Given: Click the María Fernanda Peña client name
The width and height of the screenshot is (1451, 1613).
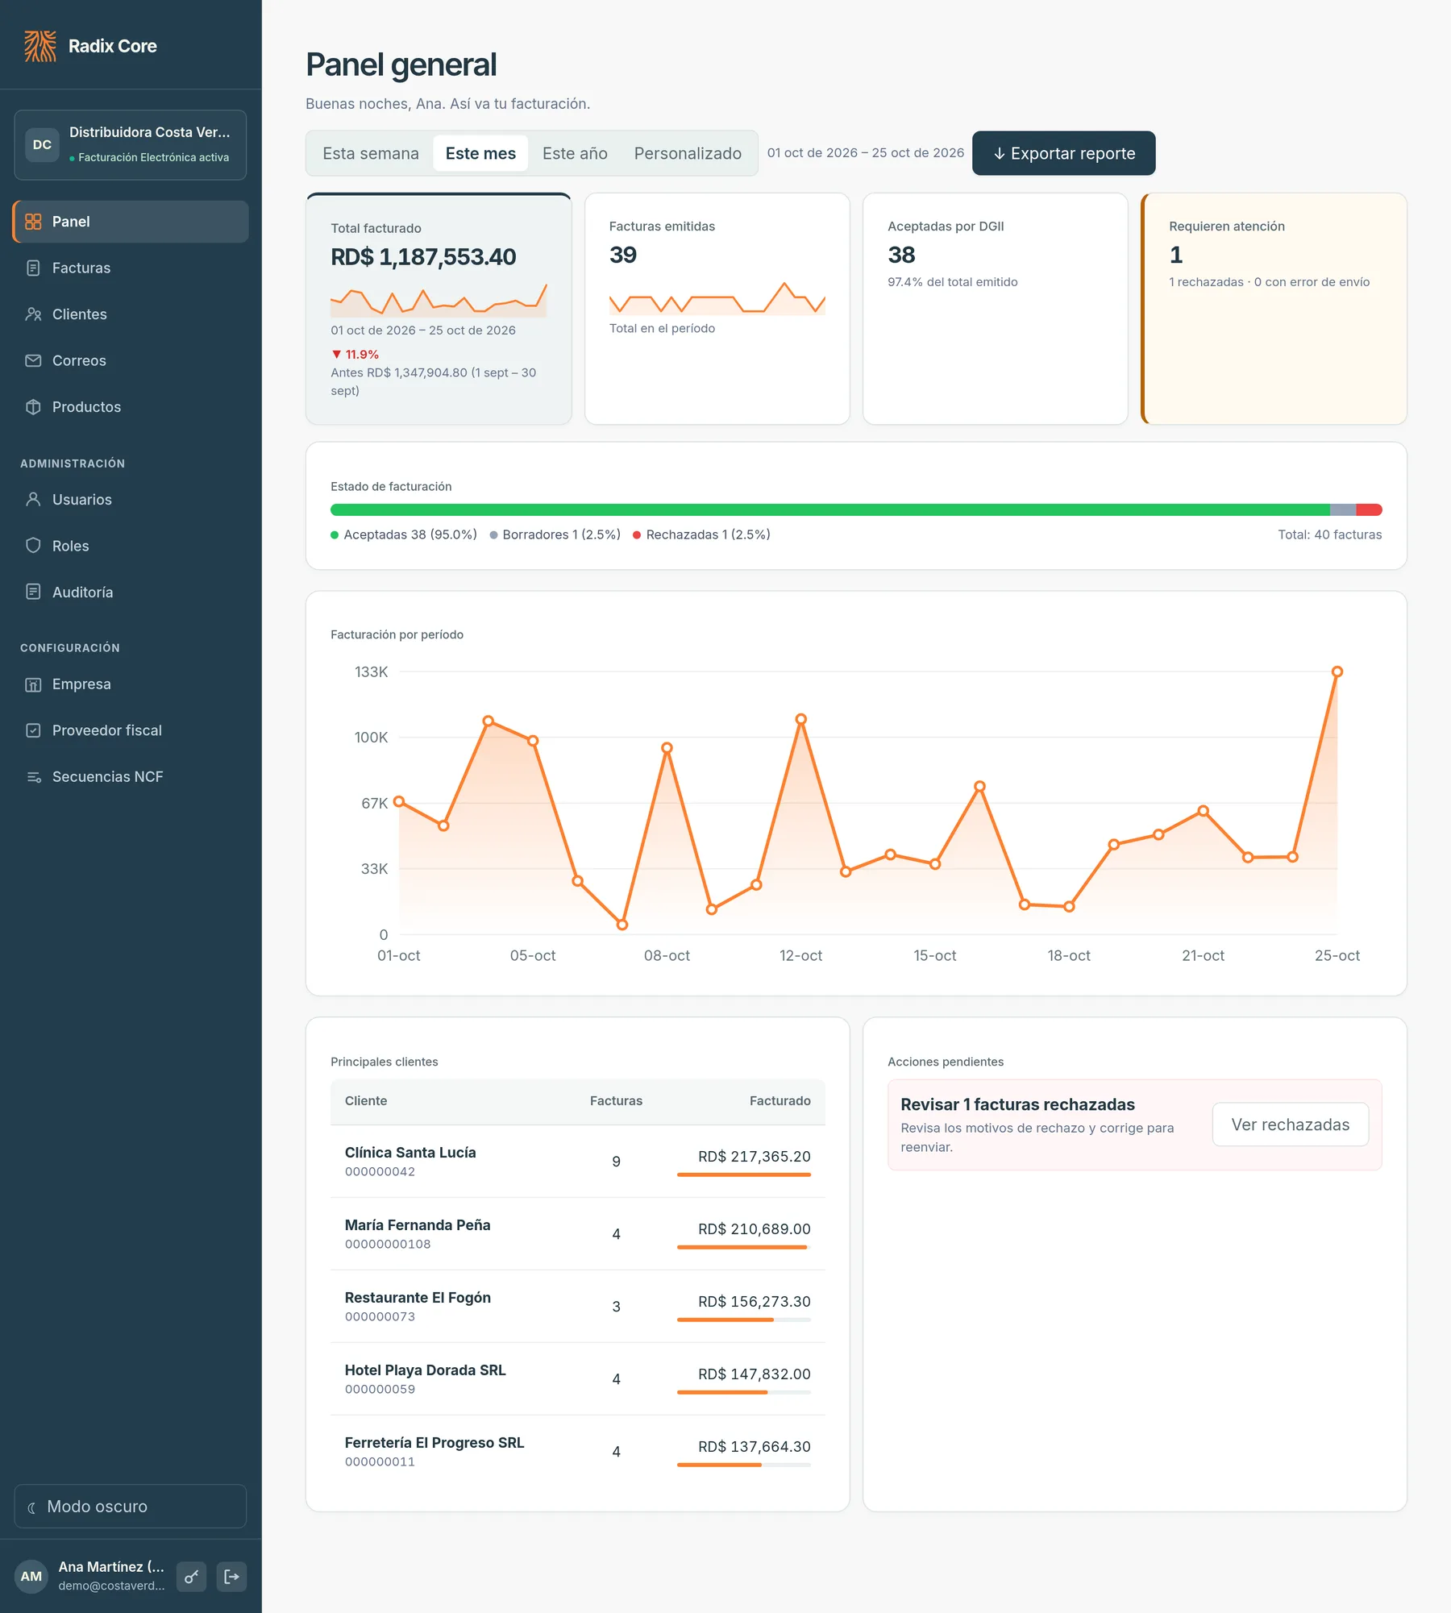Looking at the screenshot, I should [418, 1225].
